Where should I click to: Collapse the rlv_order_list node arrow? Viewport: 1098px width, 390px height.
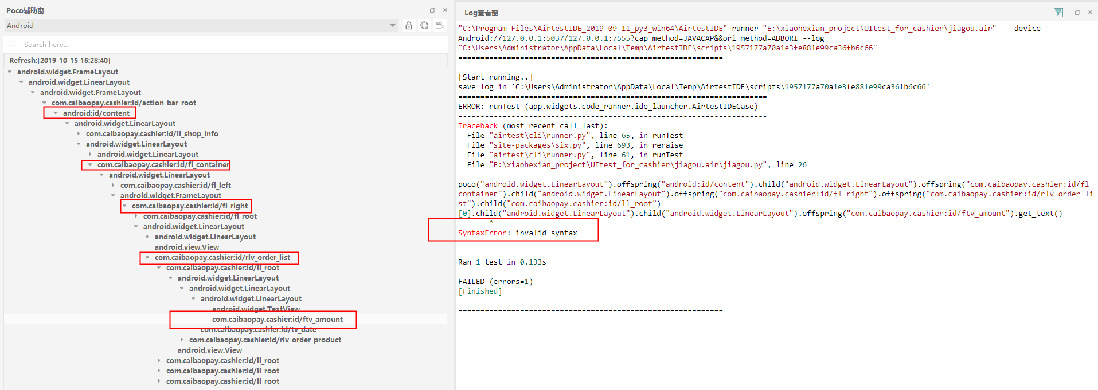(x=147, y=257)
